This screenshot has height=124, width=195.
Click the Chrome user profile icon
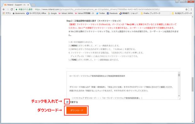point(177,2)
